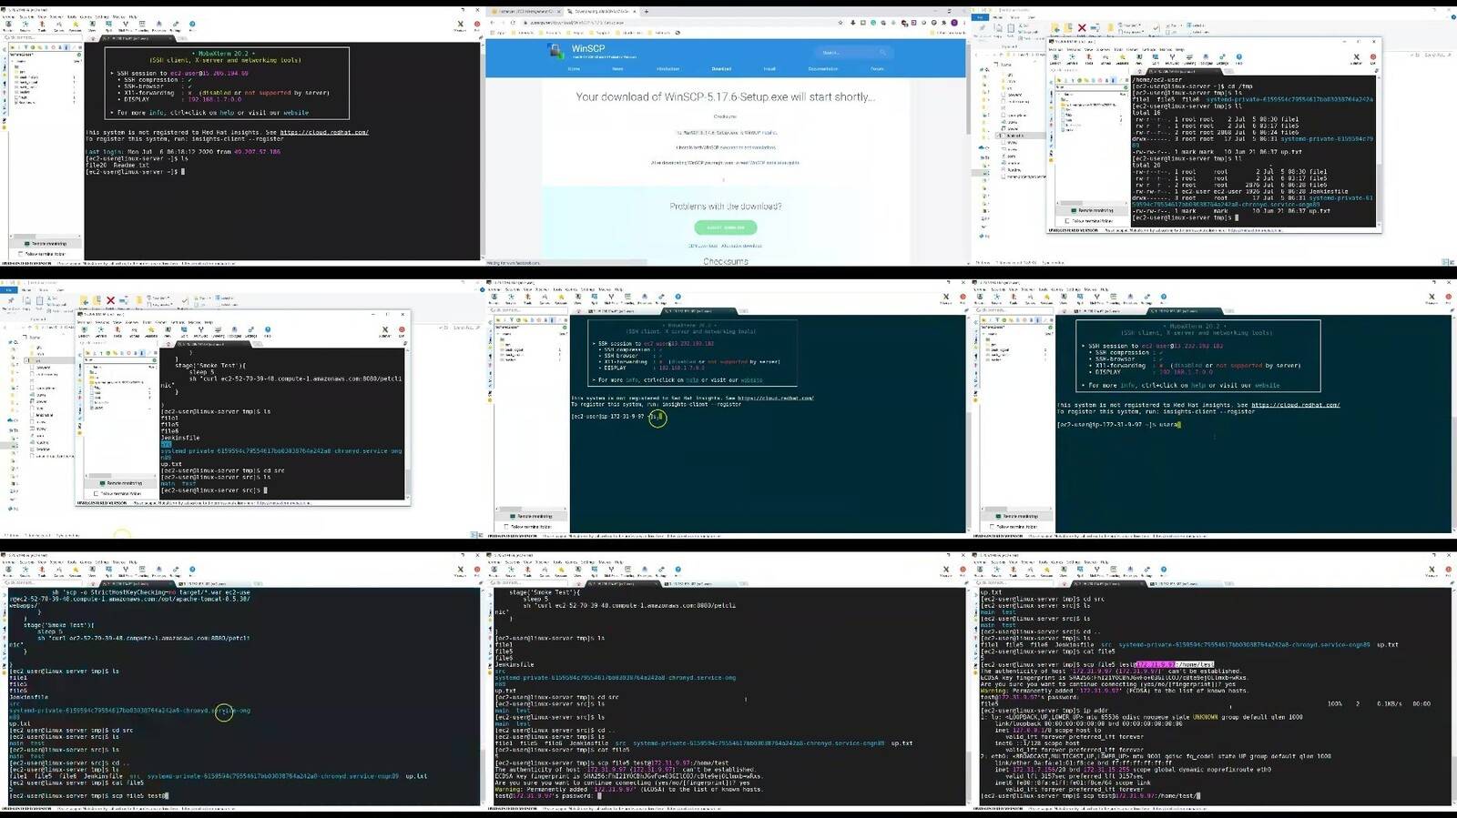The width and height of the screenshot is (1457, 818).
Task: Open MultiExec in MobaXterm window with yellow-circled cursor
Action: 611,298
